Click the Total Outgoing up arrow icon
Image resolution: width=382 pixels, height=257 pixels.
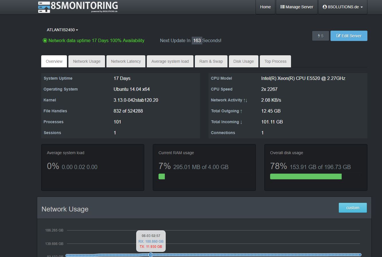[241, 111]
